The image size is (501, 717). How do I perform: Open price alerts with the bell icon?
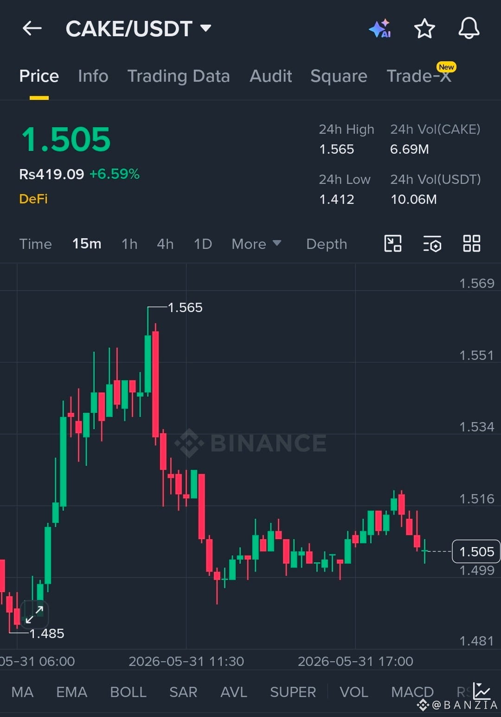click(469, 28)
